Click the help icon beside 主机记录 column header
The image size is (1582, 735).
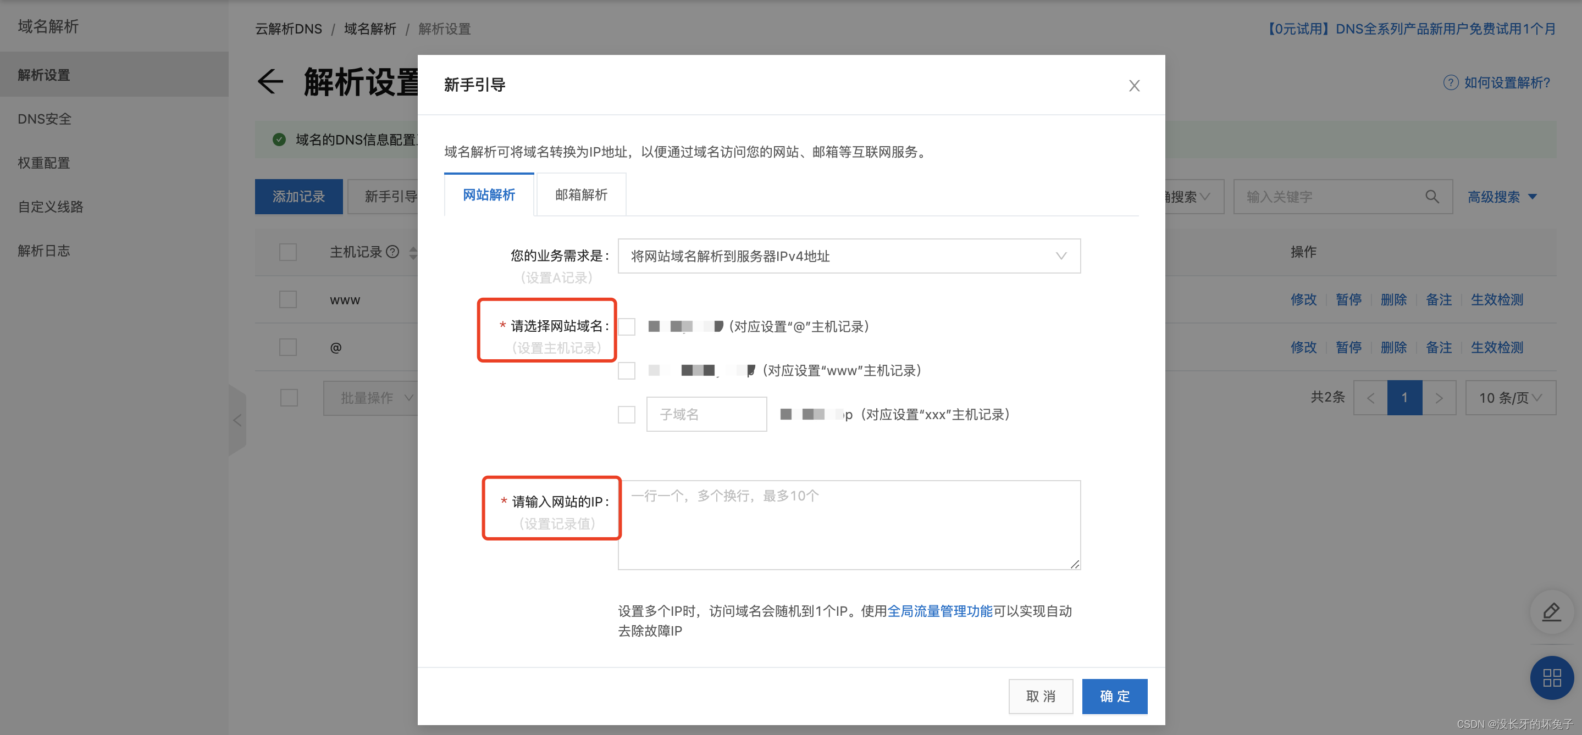tap(392, 252)
